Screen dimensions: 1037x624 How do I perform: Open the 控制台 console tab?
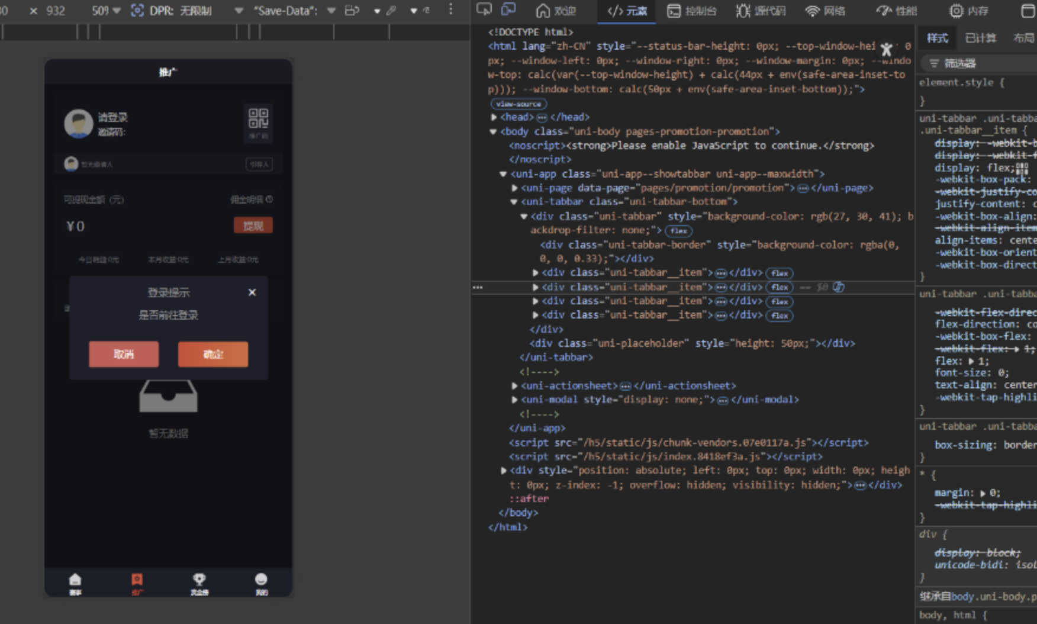691,11
